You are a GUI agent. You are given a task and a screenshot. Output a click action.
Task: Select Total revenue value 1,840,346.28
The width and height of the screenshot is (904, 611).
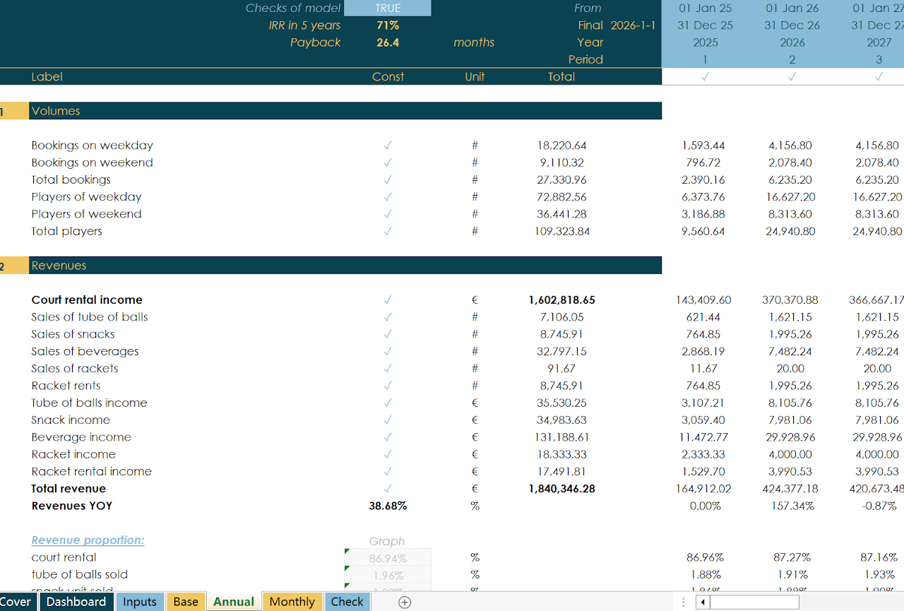[x=561, y=489]
